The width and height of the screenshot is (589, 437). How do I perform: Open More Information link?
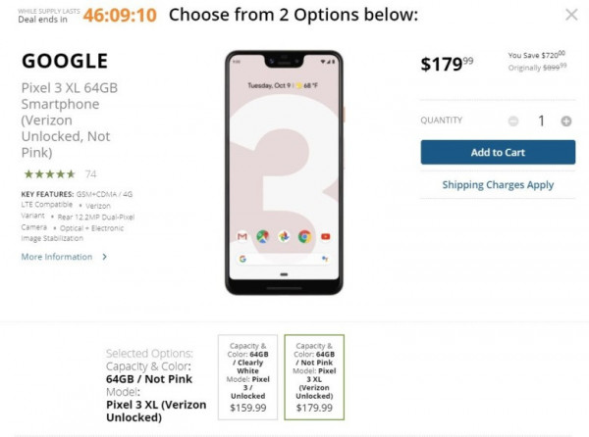(x=57, y=257)
